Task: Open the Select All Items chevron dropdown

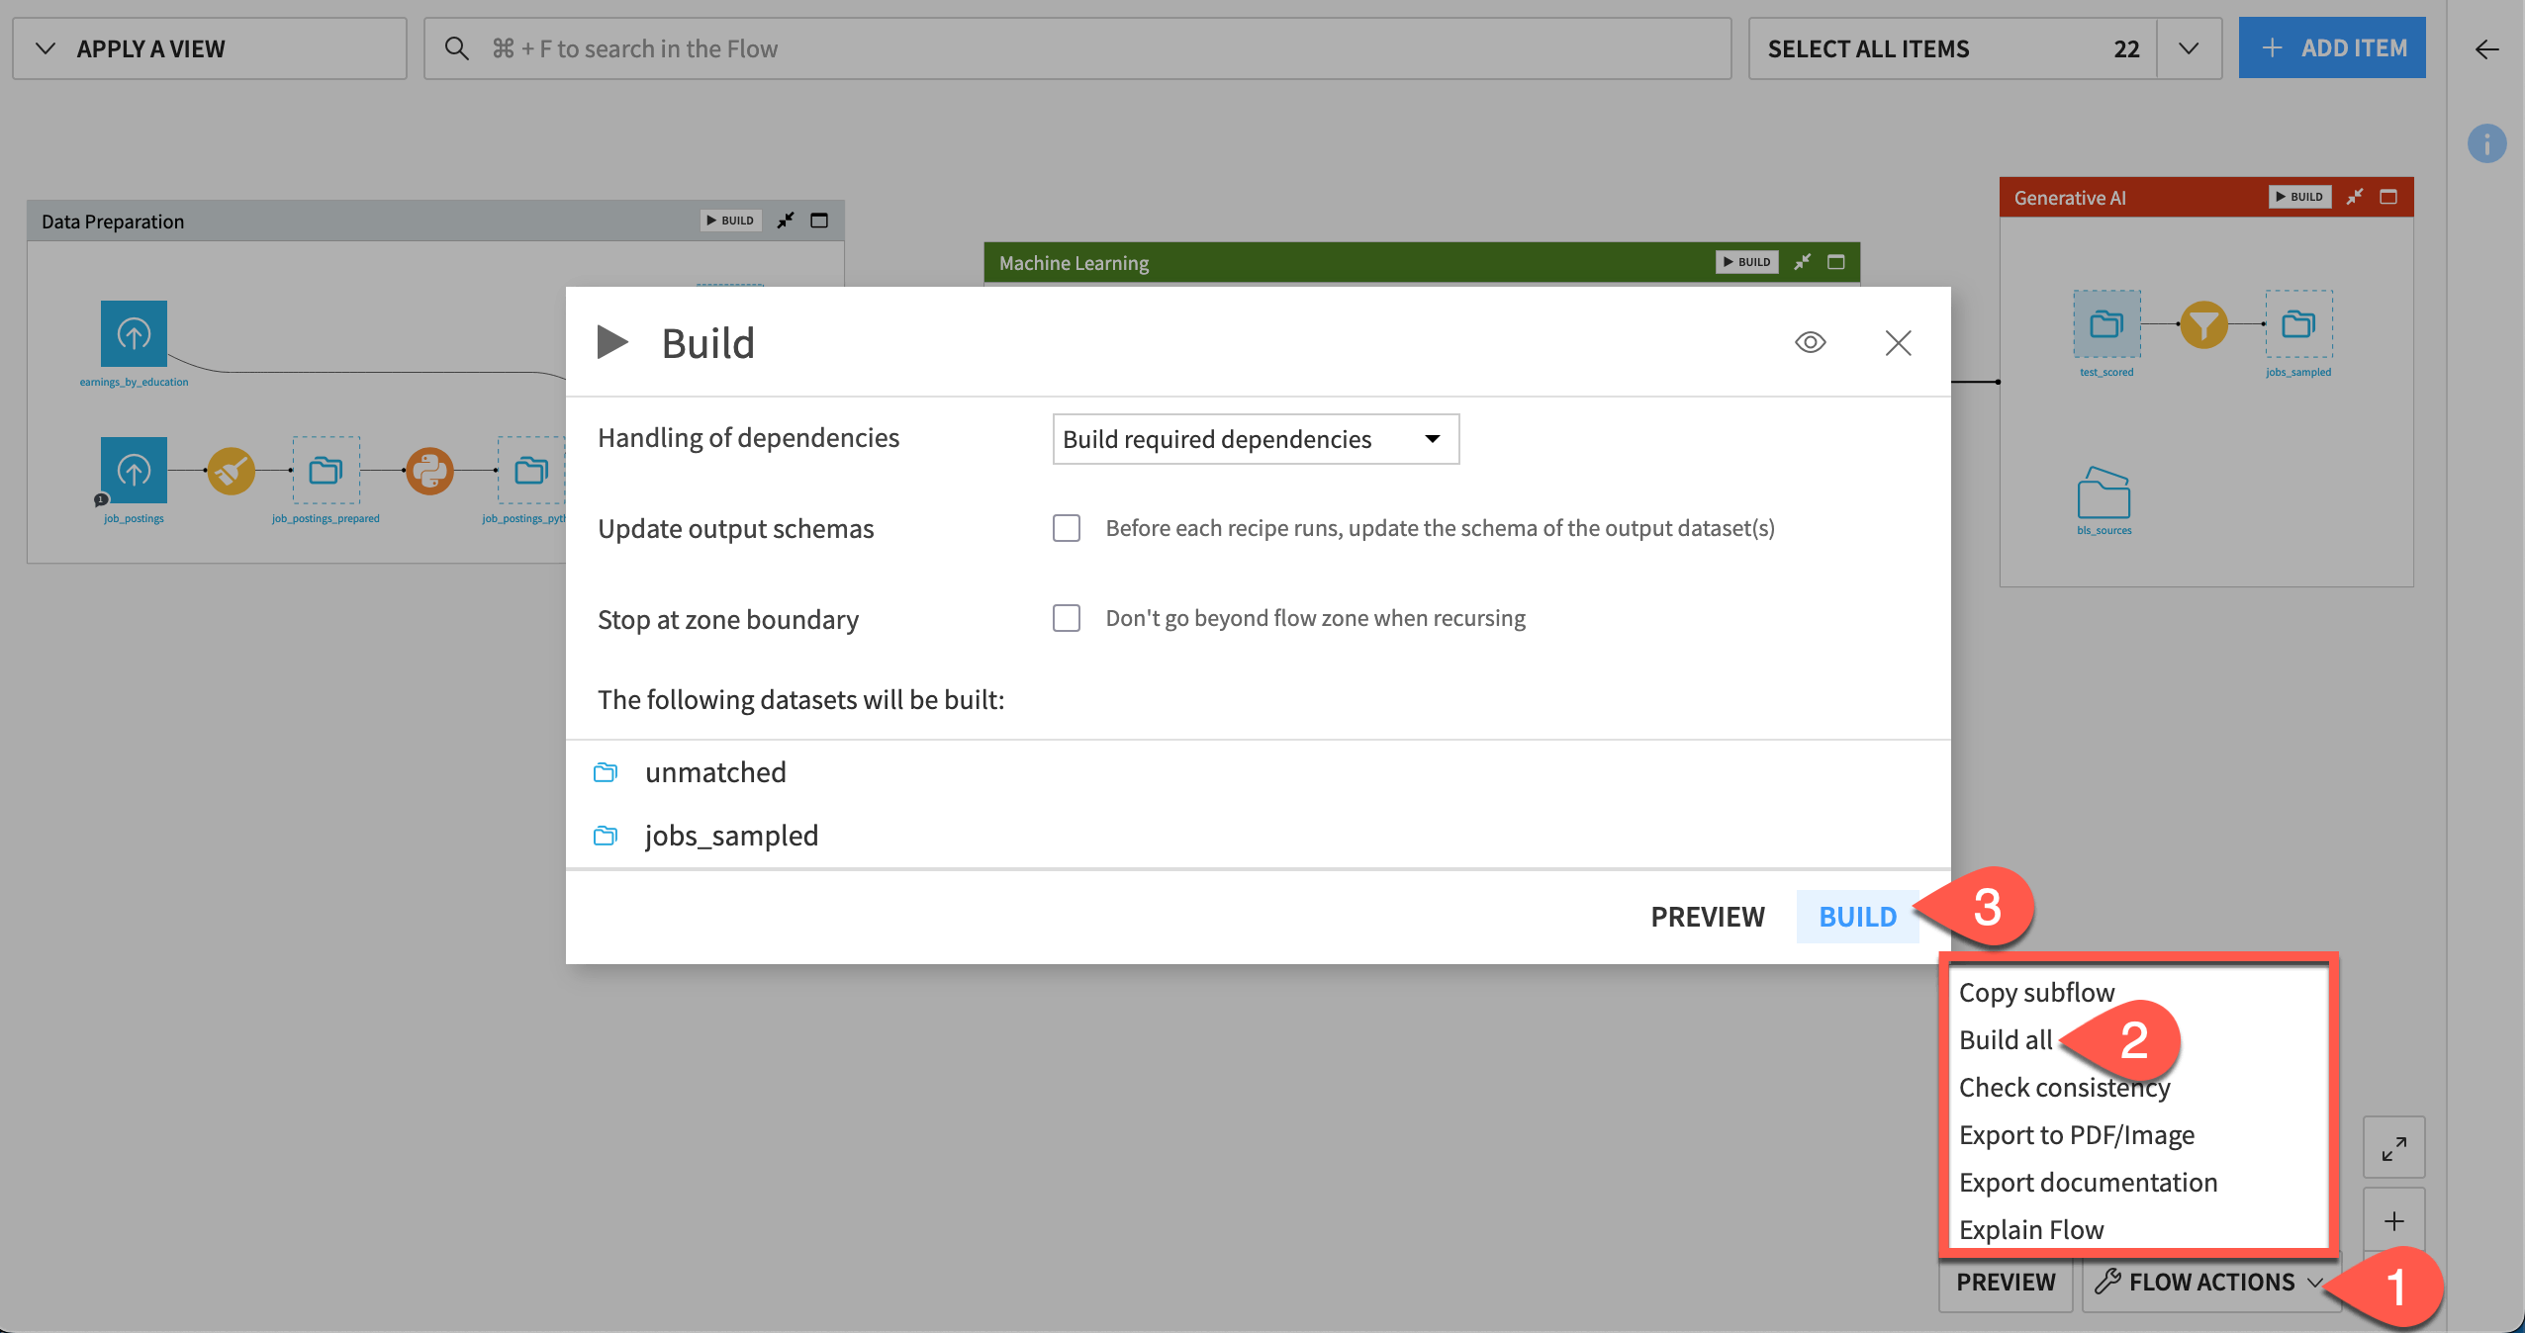Action: pos(2188,47)
